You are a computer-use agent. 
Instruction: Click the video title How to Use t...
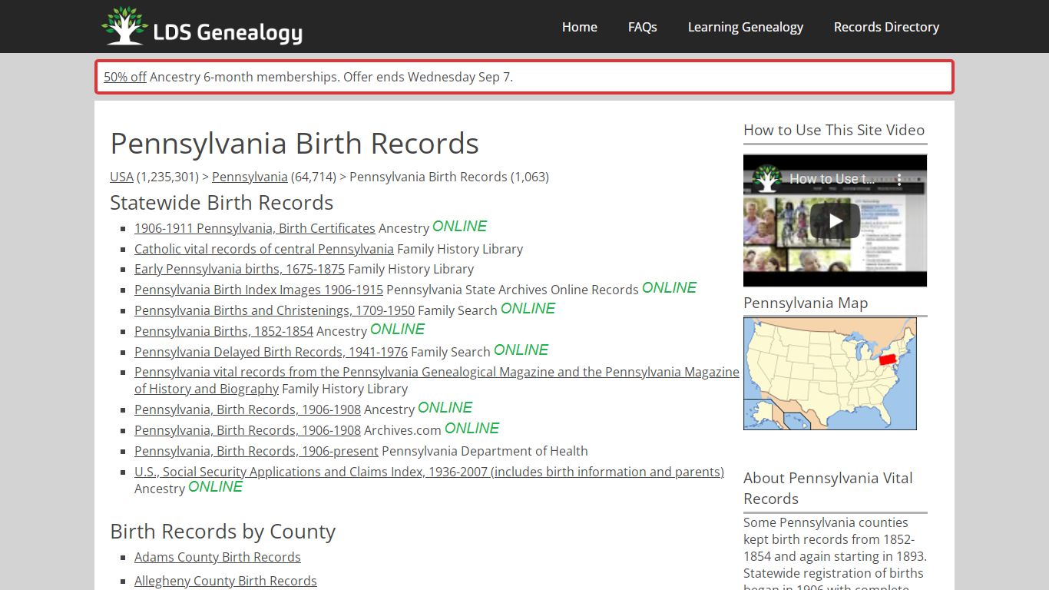[x=831, y=179]
